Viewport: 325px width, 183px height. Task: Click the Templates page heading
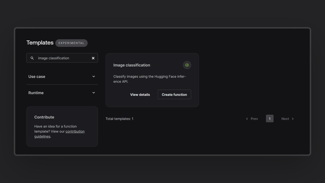pyautogui.click(x=40, y=43)
